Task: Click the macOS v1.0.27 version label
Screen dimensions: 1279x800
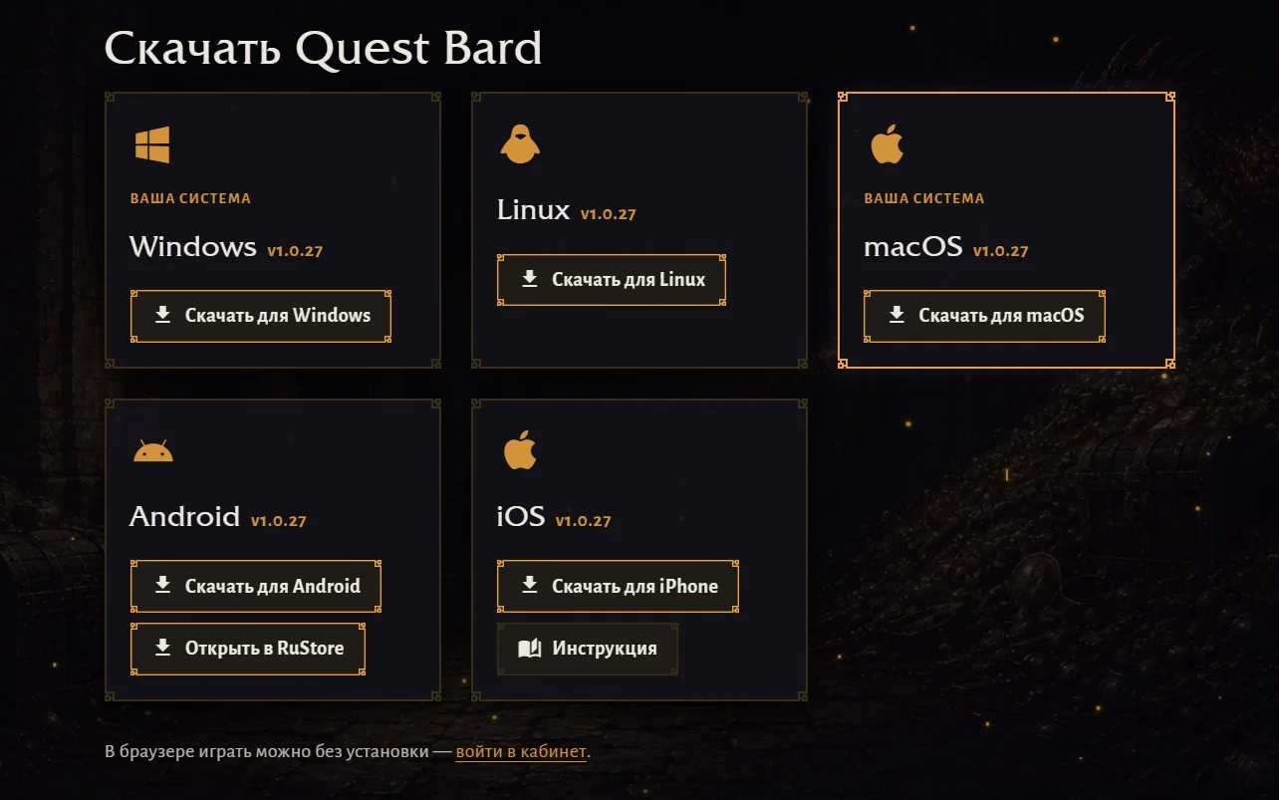Action: coord(1000,251)
